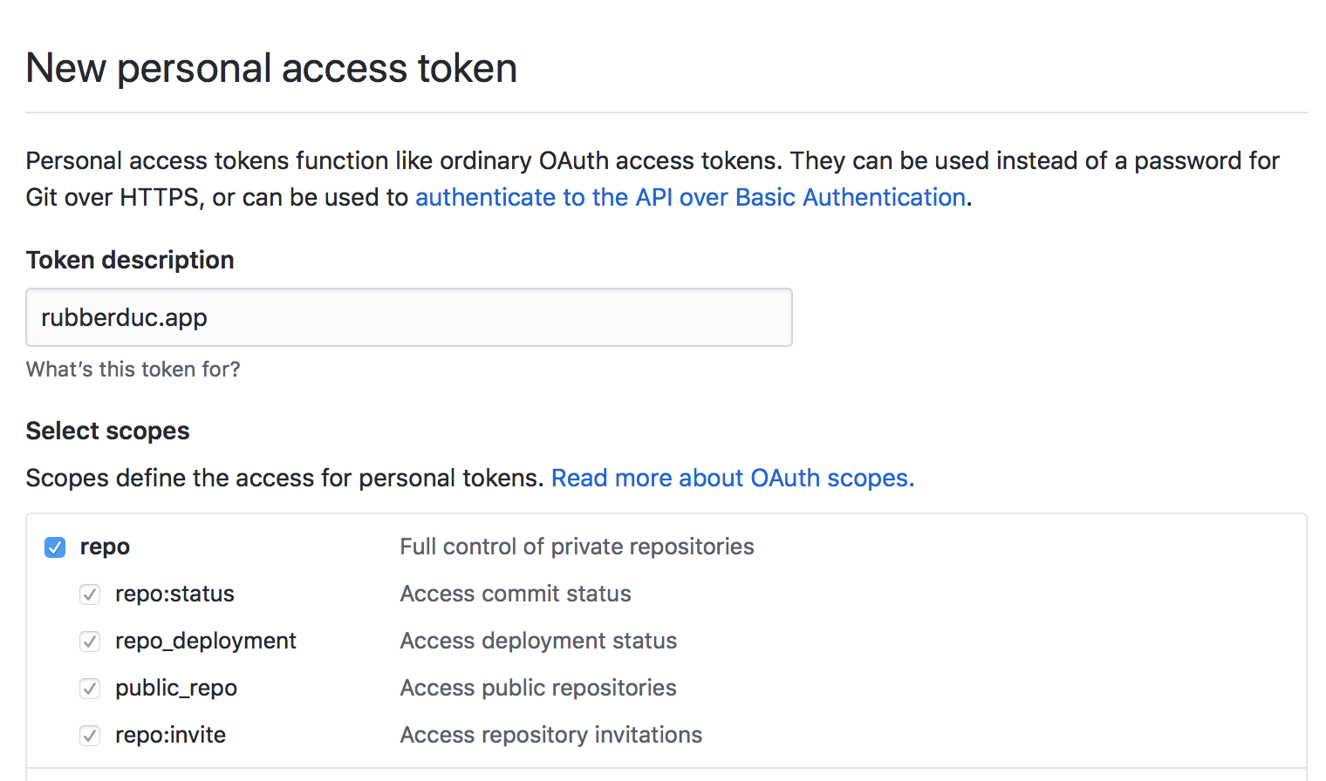Toggle the repo:invite checkbox
The width and height of the screenshot is (1326, 781).
90,736
